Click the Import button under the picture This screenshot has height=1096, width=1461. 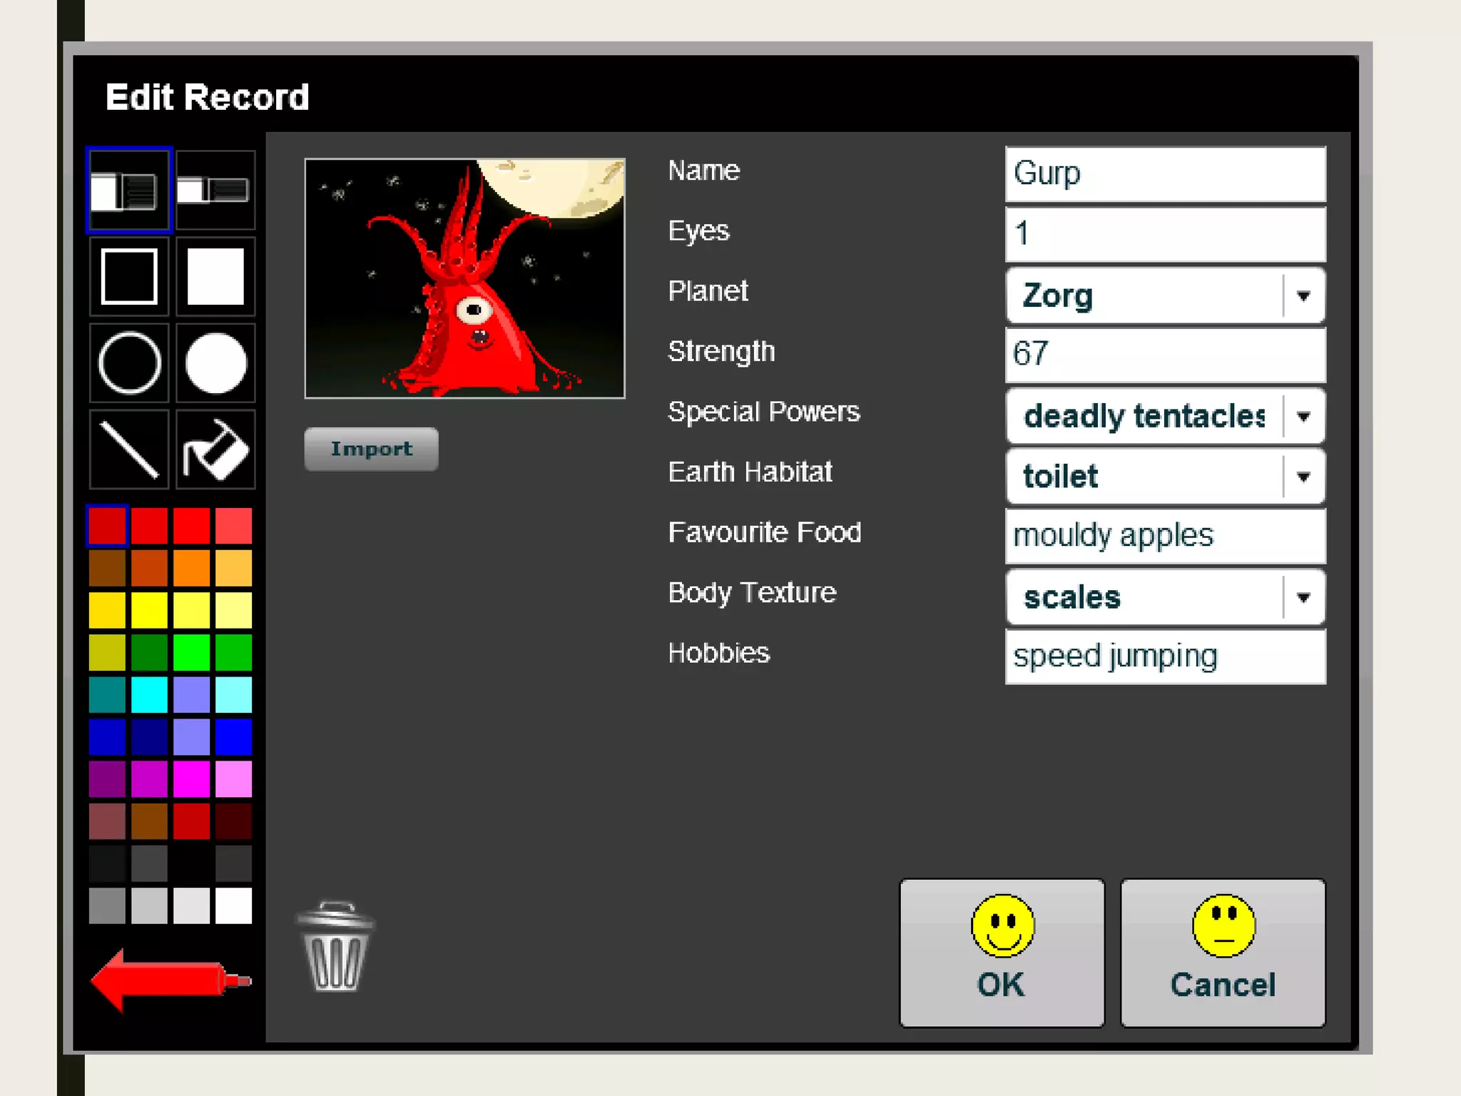[371, 449]
